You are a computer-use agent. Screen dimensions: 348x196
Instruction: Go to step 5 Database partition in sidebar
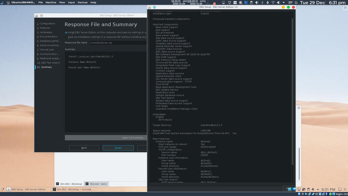48,41
